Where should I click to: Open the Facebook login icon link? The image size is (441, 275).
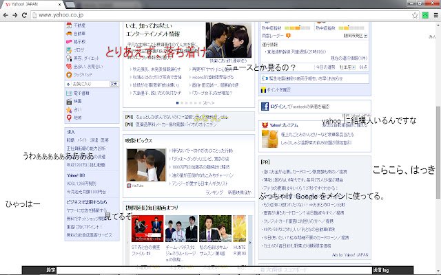[264, 107]
